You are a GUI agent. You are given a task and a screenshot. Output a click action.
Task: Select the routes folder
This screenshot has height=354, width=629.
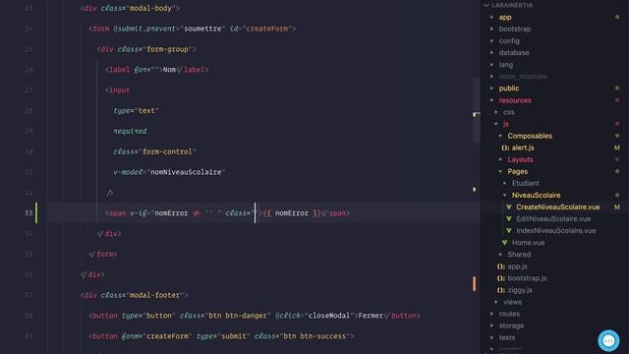point(509,314)
